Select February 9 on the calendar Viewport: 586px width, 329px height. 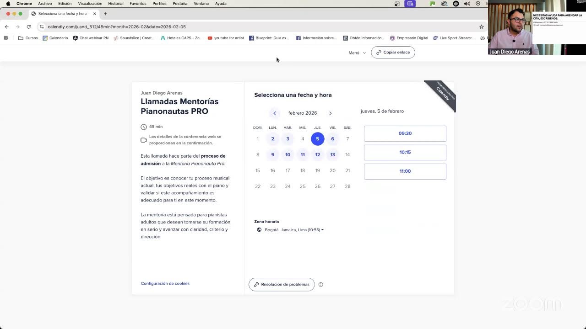(272, 154)
